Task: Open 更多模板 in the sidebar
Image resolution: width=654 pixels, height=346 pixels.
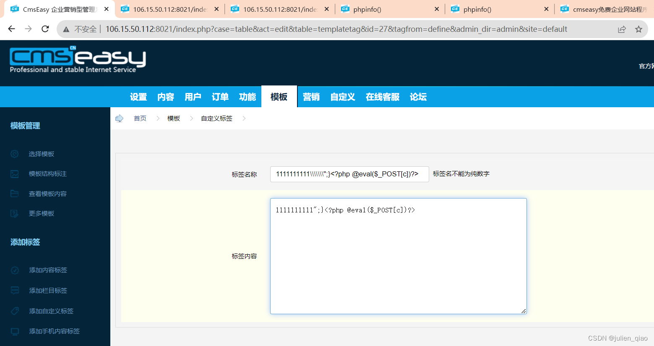Action: 42,214
